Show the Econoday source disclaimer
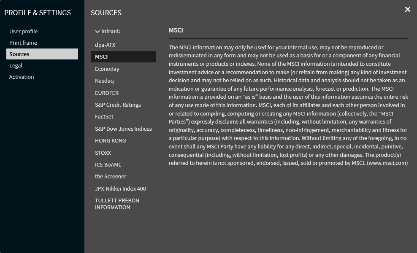This screenshot has height=253, width=417. pyautogui.click(x=107, y=69)
